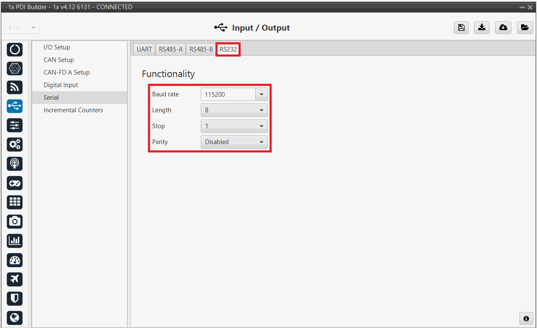Open the Parity dropdown
The height and width of the screenshot is (328, 537).
tap(234, 142)
